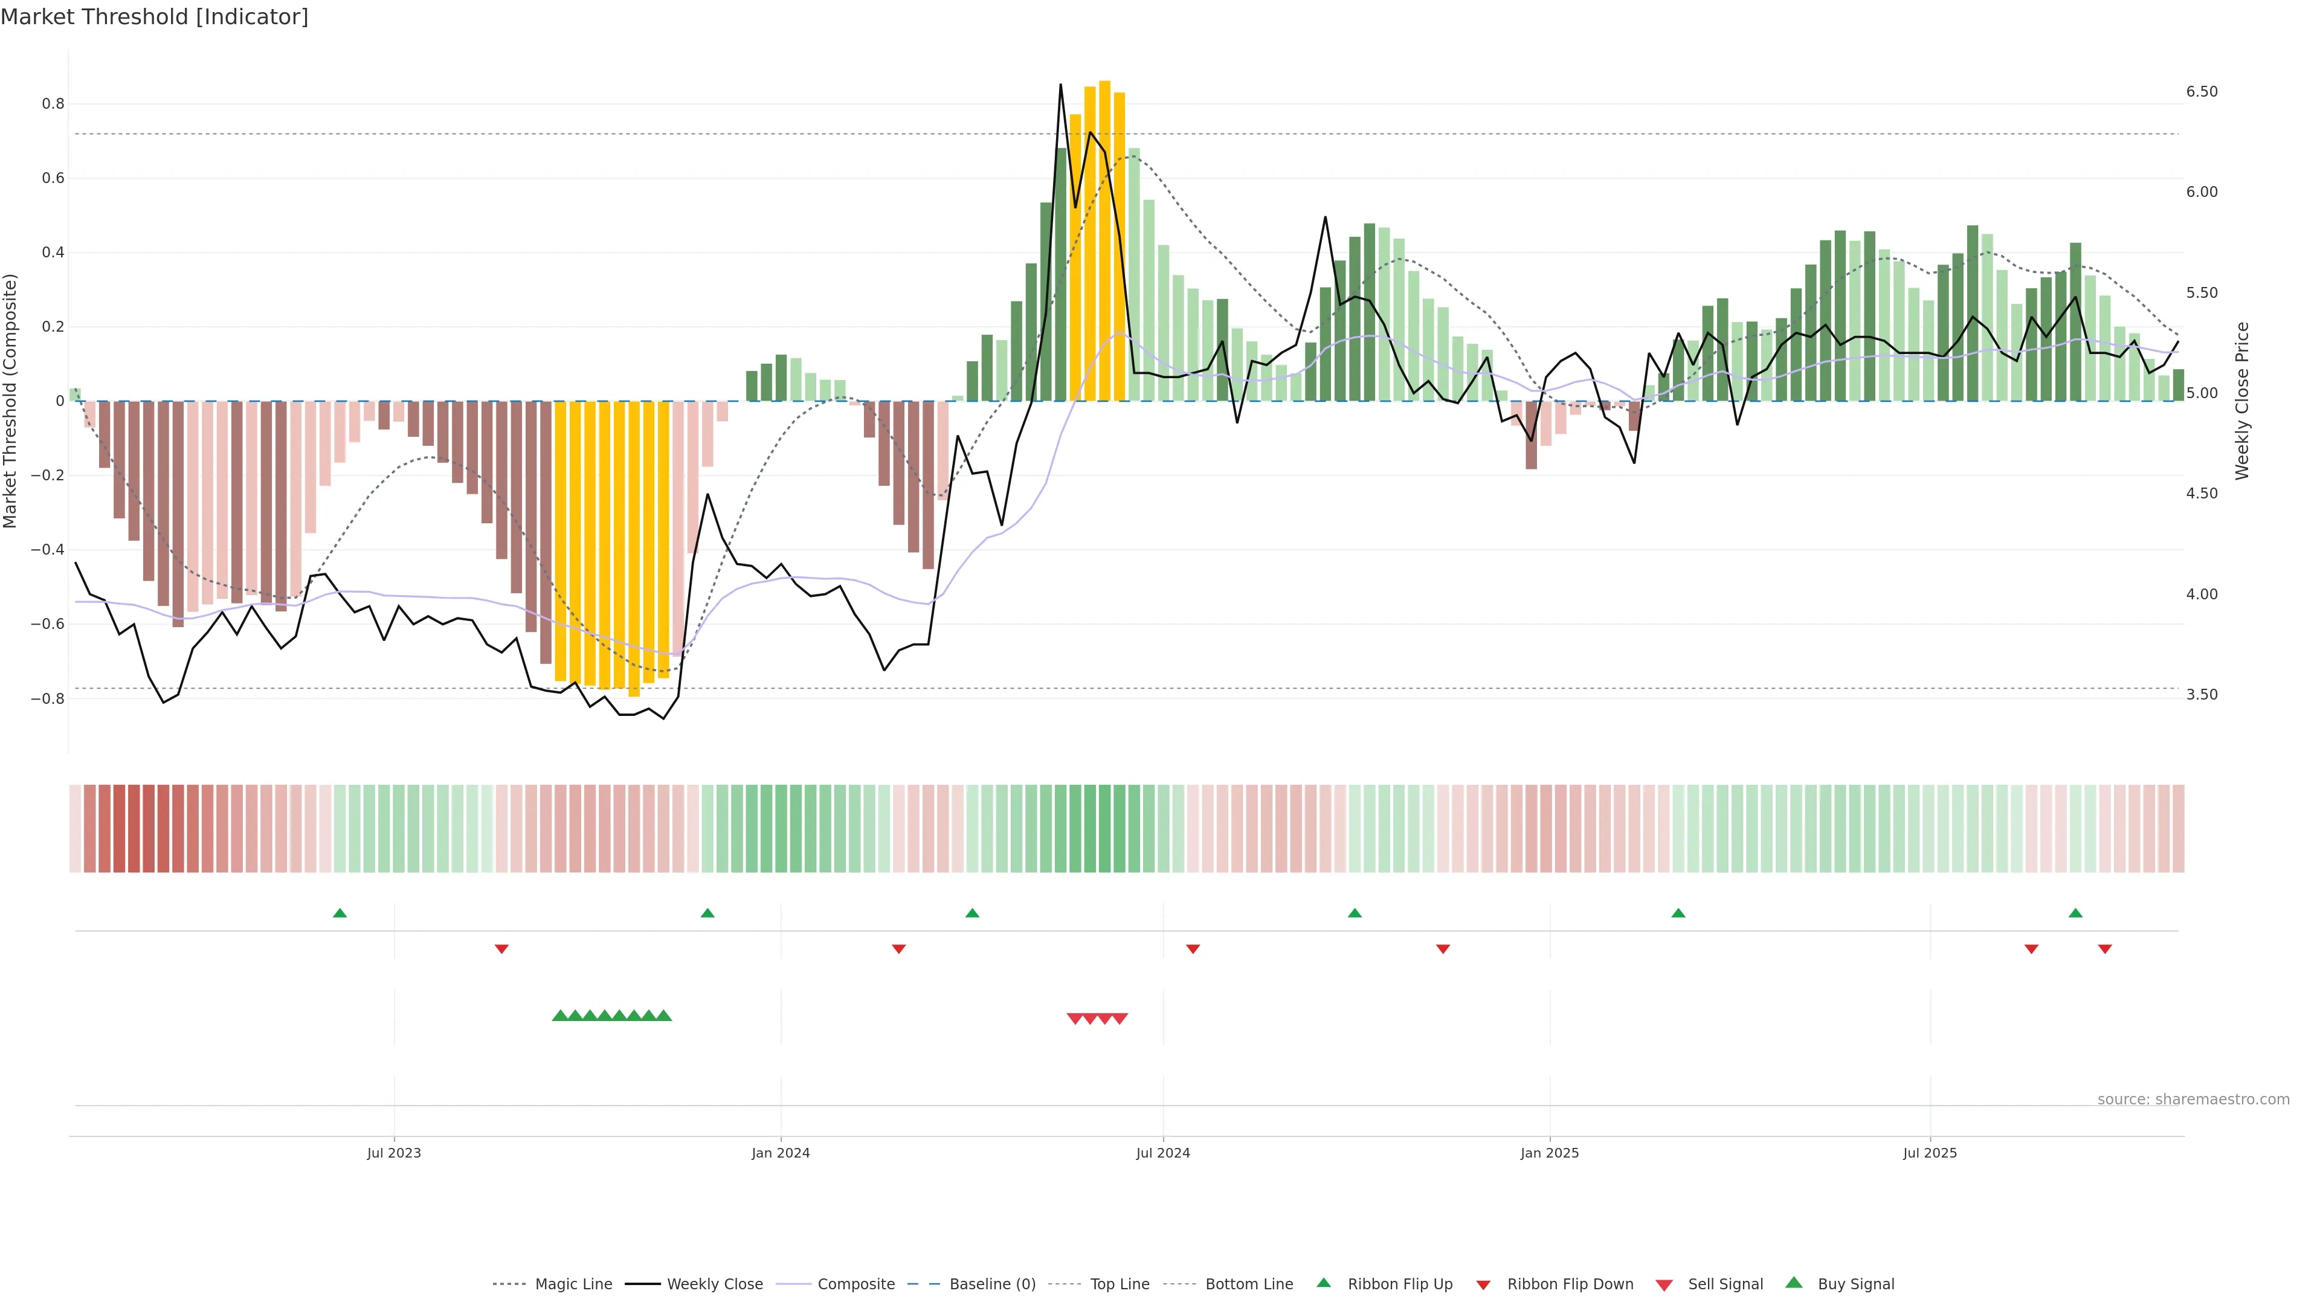The width and height of the screenshot is (2320, 1305).
Task: Click the Jul 2024 x-axis label
Action: pyautogui.click(x=1162, y=1153)
